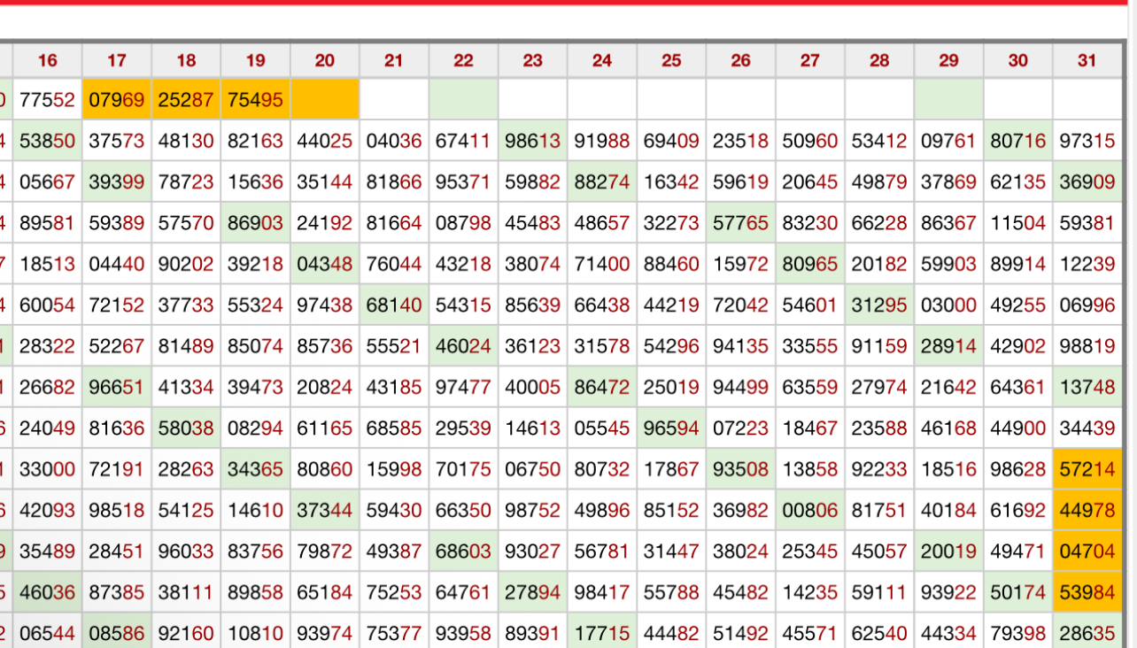
Task: Click column header 17
Action: [x=117, y=60]
